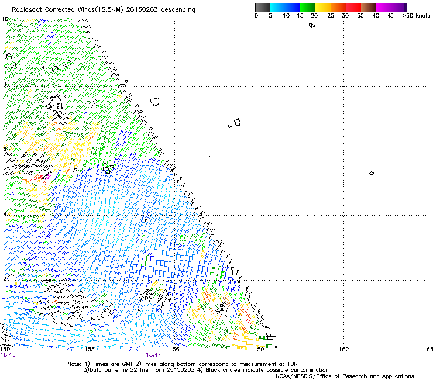The image size is (433, 380).
Task: Click the cyan-blue 5-15 knots legend band
Action: tap(285, 7)
